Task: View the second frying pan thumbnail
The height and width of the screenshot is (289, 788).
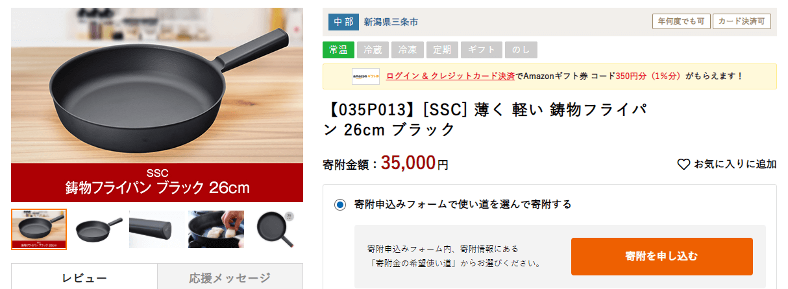Action: 98,229
